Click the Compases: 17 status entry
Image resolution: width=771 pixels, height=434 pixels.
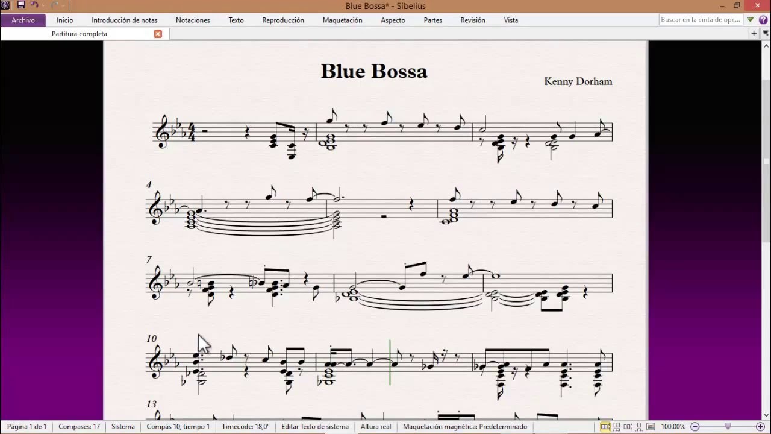pos(79,427)
